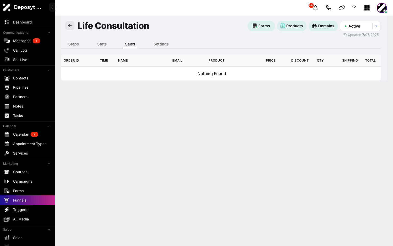Image resolution: width=393 pixels, height=246 pixels.
Task: Open Sell Live in the sidebar
Action: pos(28,60)
